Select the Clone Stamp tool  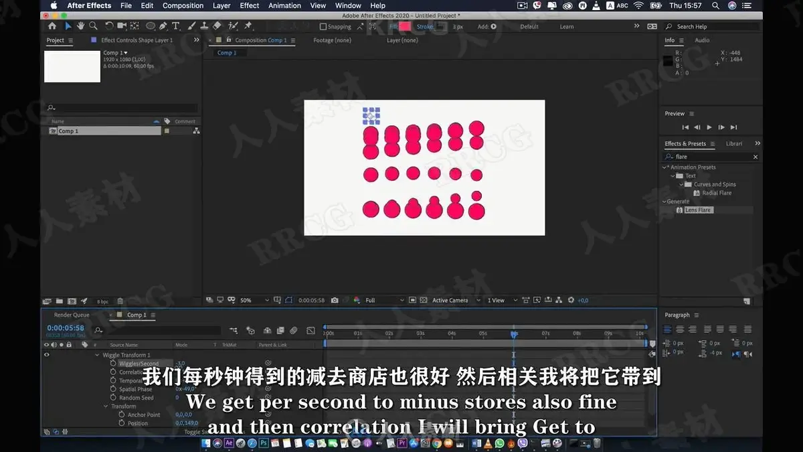click(x=204, y=26)
